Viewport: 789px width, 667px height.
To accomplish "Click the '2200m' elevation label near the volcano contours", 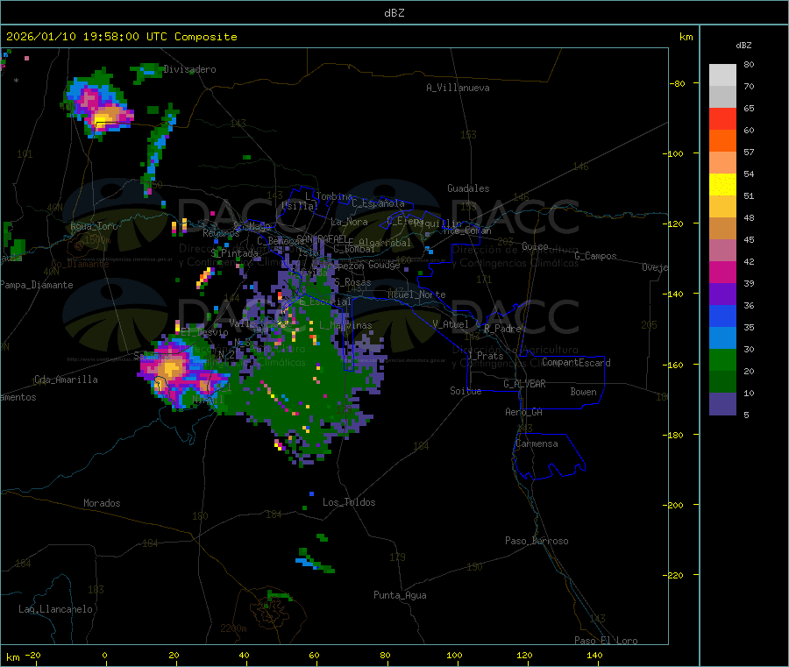I will pyautogui.click(x=233, y=628).
